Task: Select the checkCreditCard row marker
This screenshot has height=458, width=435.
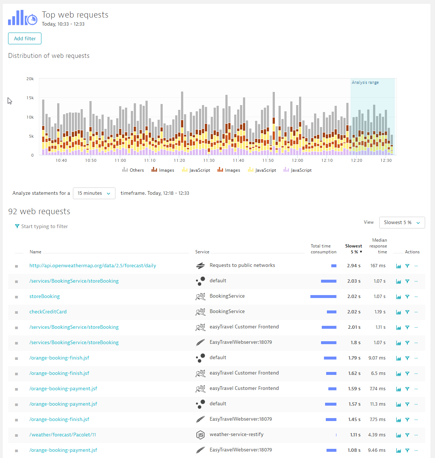Action: [16, 312]
